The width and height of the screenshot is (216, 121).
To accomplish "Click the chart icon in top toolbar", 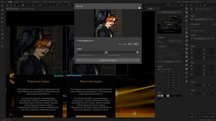I will point(50,5).
